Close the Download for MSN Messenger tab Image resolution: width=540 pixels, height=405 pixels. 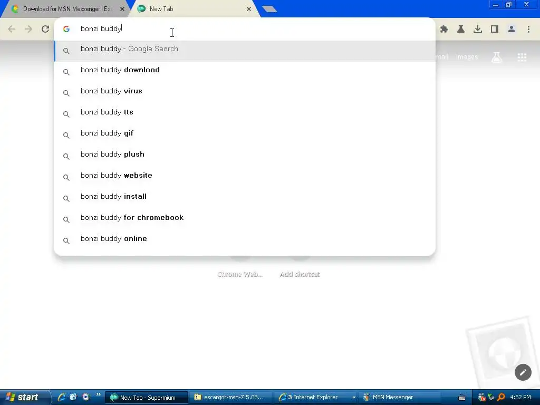(122, 9)
